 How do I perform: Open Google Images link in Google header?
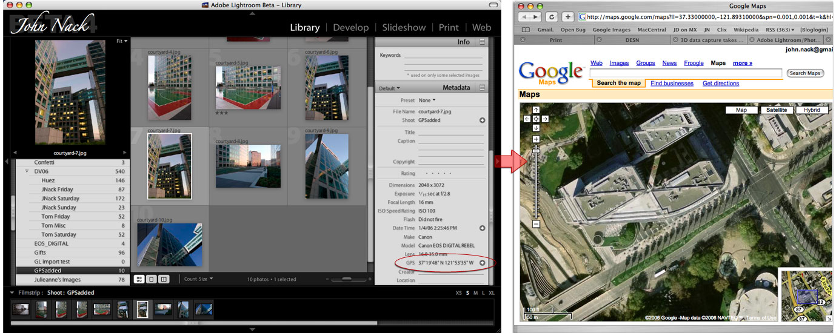pyautogui.click(x=619, y=63)
